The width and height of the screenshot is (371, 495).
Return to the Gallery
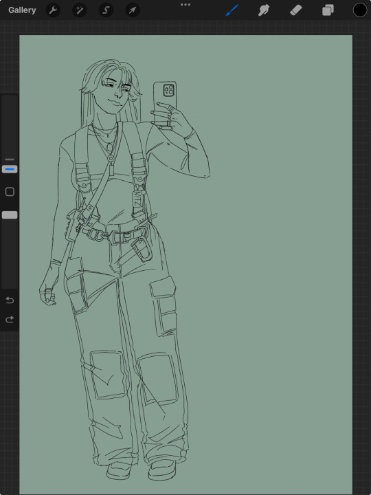pos(22,10)
